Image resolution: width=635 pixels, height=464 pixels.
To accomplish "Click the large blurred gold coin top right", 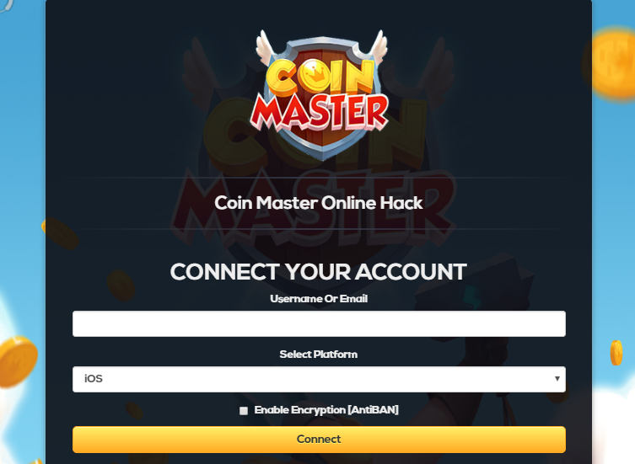I will point(610,64).
